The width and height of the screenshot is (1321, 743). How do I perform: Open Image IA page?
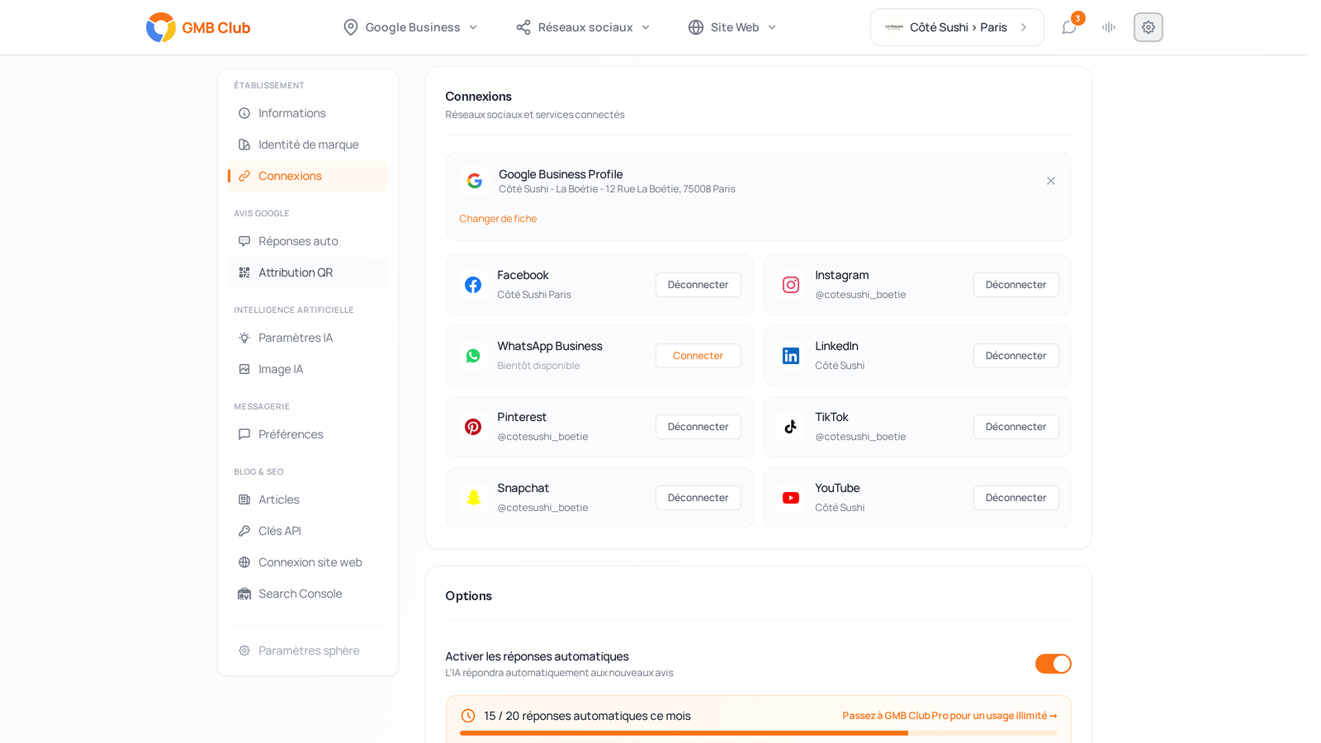click(x=307, y=369)
